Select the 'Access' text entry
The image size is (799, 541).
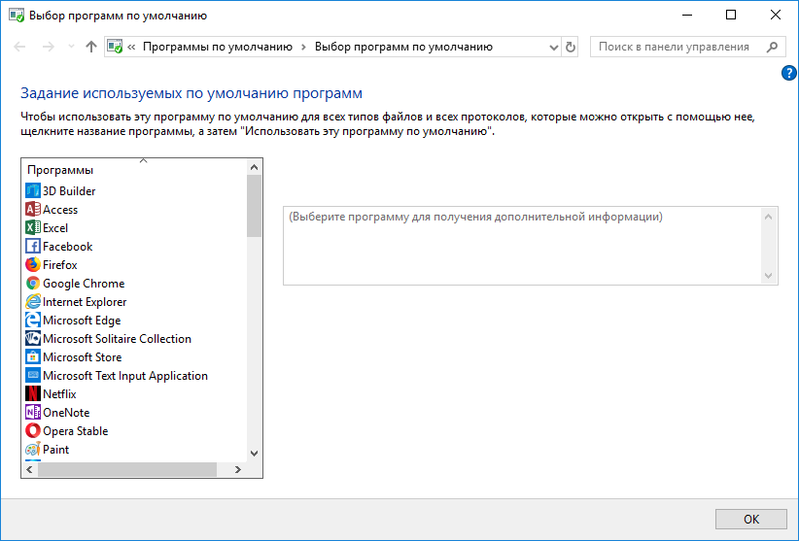[x=60, y=209]
